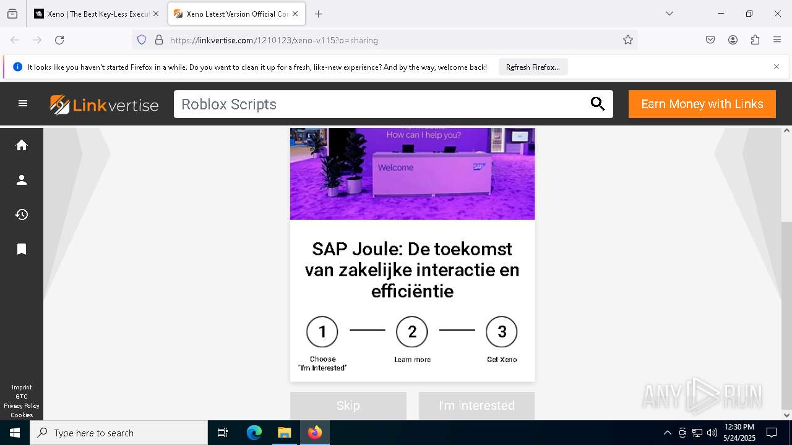
Task: Open the Windows notification center
Action: (772, 433)
